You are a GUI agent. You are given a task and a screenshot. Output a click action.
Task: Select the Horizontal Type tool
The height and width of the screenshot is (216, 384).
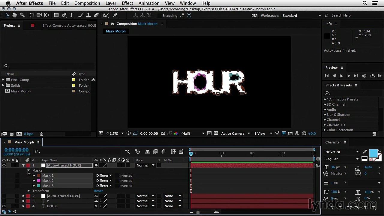(x=72, y=15)
